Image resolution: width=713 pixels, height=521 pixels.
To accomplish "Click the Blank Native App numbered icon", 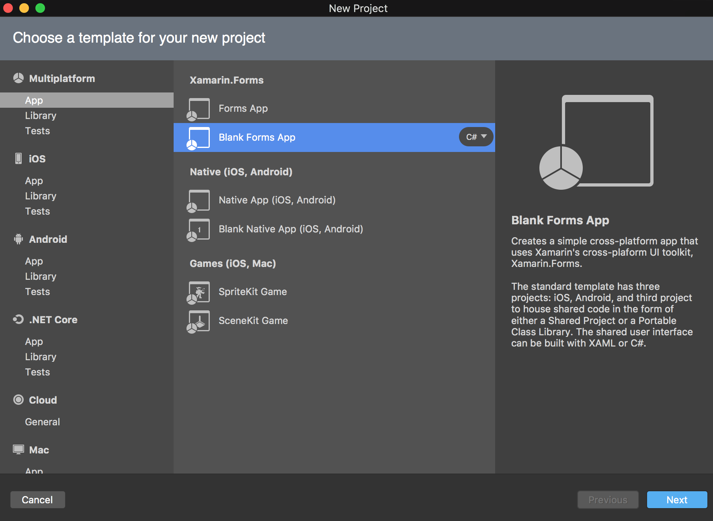I will click(x=199, y=229).
